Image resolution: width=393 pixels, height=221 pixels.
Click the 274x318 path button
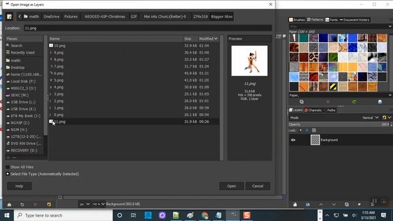(x=200, y=17)
